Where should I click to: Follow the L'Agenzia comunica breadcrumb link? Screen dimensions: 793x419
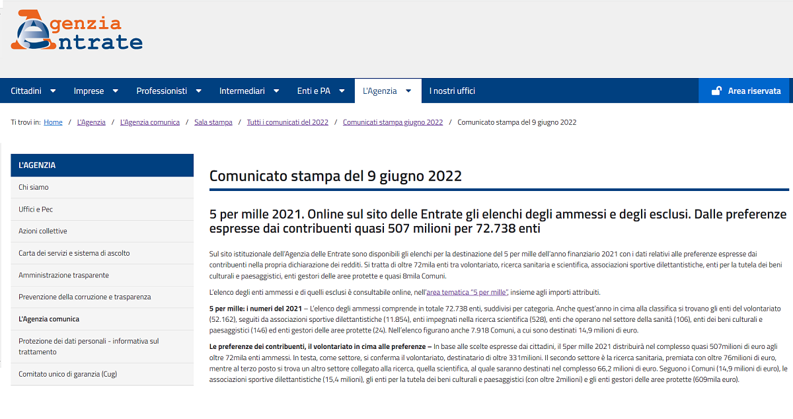(x=150, y=122)
